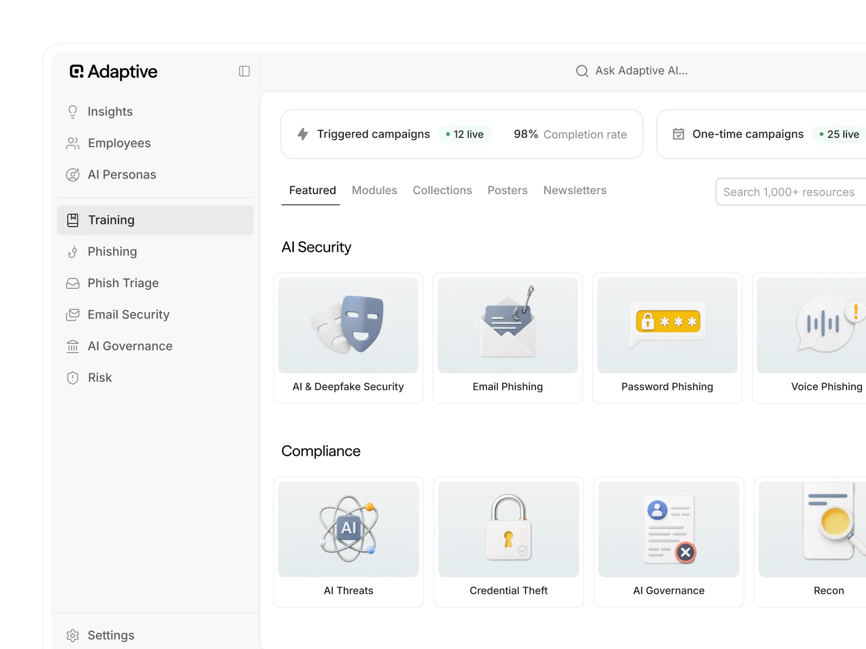Click the Risk shield icon
This screenshot has height=649, width=866.
coord(73,378)
